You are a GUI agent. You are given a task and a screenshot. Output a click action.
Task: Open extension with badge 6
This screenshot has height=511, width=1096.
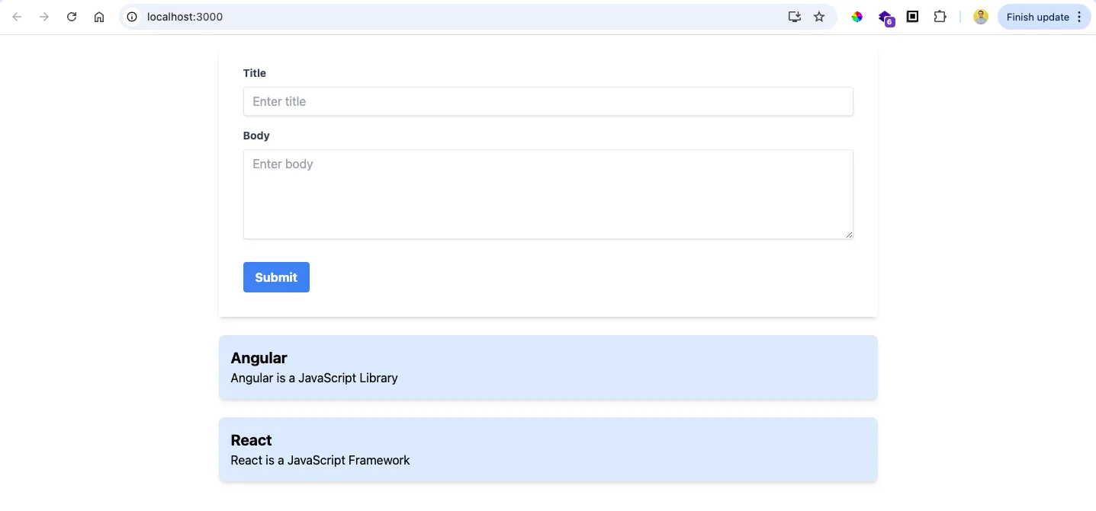(x=885, y=18)
